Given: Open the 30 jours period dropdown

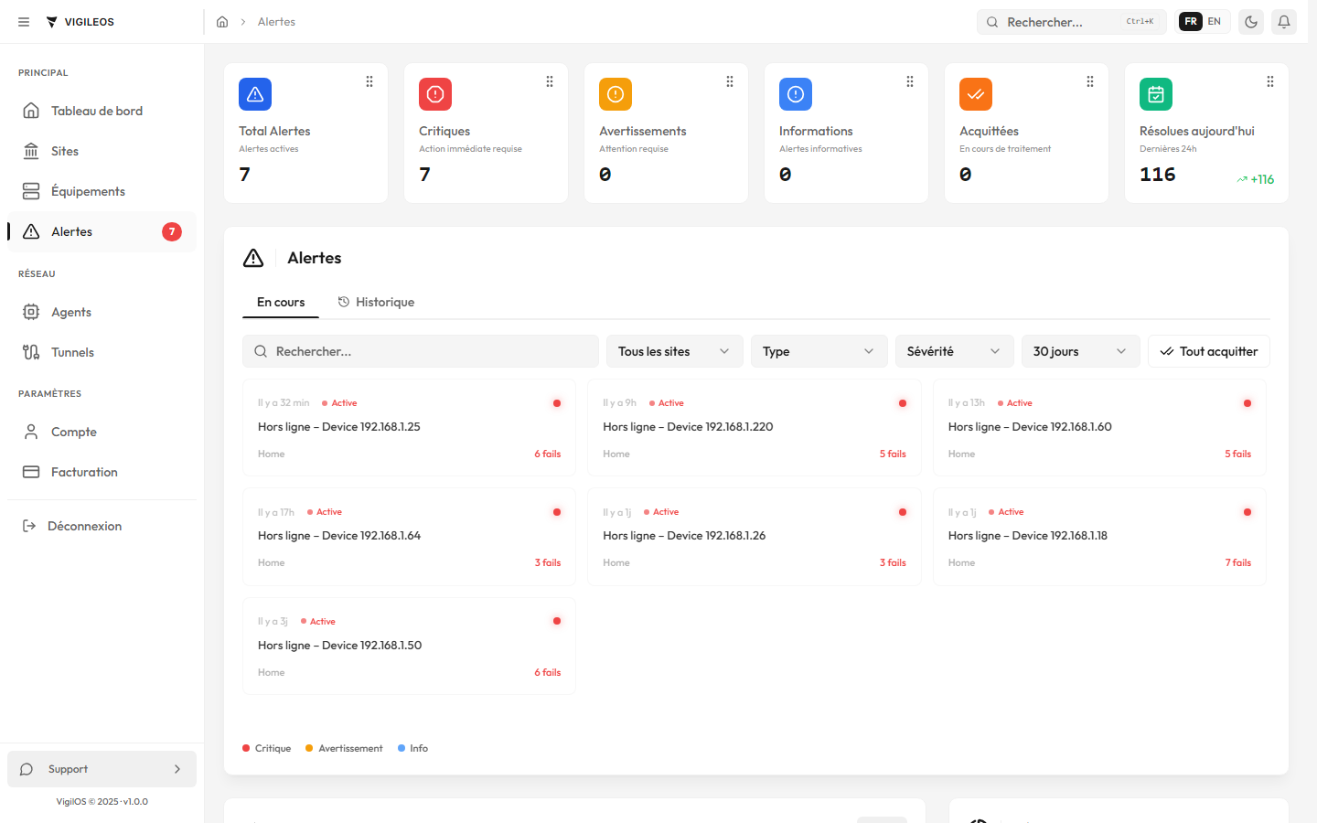Looking at the screenshot, I should pos(1081,351).
